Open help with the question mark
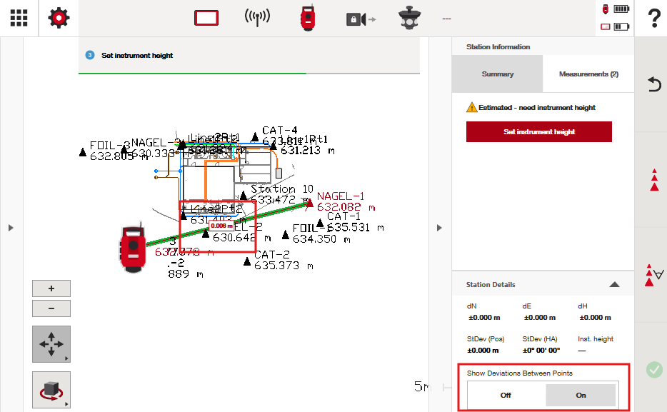 pyautogui.click(x=653, y=19)
